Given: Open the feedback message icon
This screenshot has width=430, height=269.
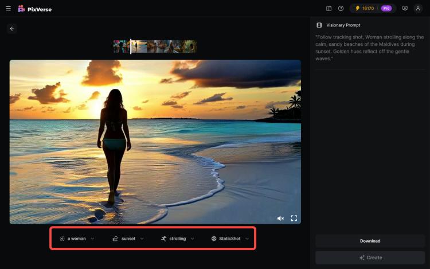Looking at the screenshot, I should click(405, 9).
